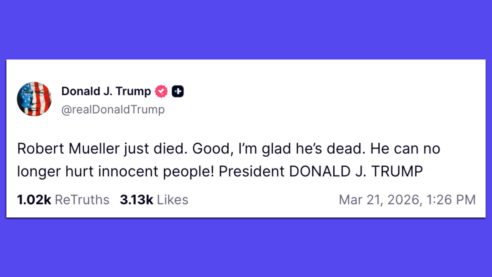This screenshot has width=492, height=277.
Task: Click the white checkmark inside the pink badge
Action: (x=161, y=91)
